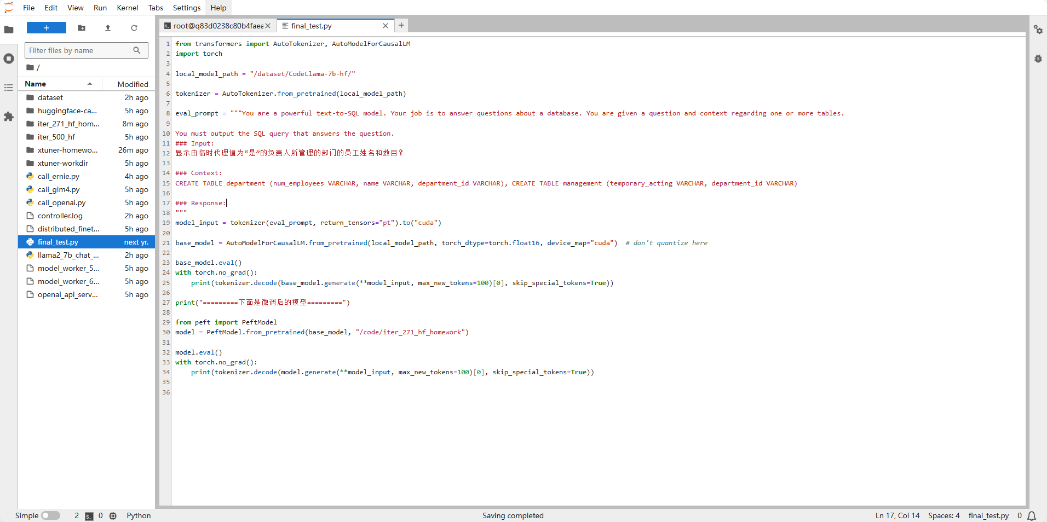The width and height of the screenshot is (1047, 522).
Task: Switch to the root terminal tab
Action: [217, 26]
